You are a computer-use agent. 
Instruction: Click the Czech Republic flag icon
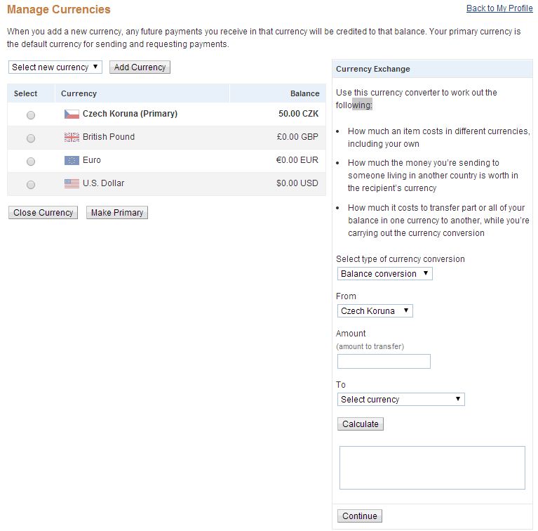pos(72,114)
